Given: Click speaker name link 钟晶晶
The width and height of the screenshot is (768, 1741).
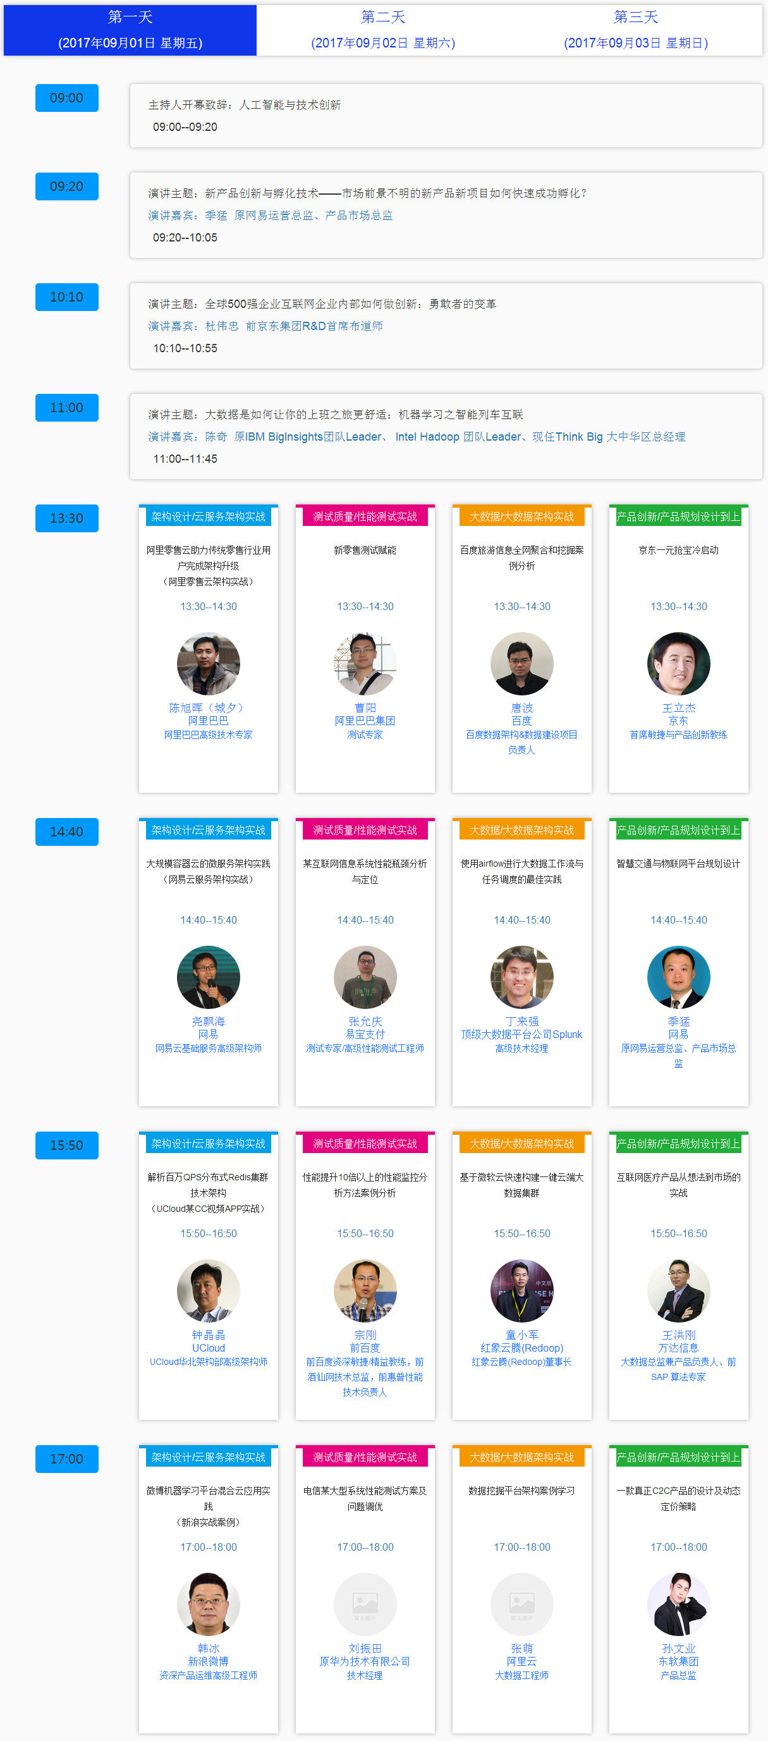Looking at the screenshot, I should pyautogui.click(x=208, y=1334).
